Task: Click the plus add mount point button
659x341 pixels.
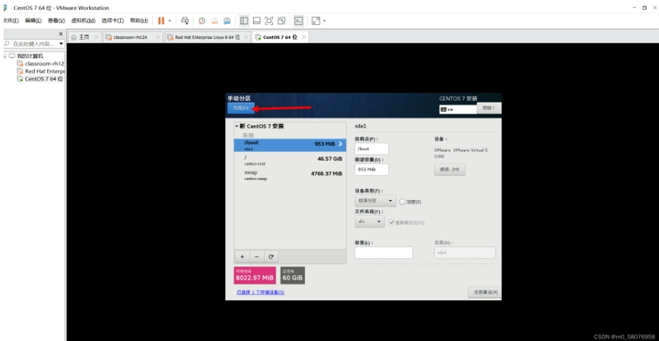Action: 242,256
